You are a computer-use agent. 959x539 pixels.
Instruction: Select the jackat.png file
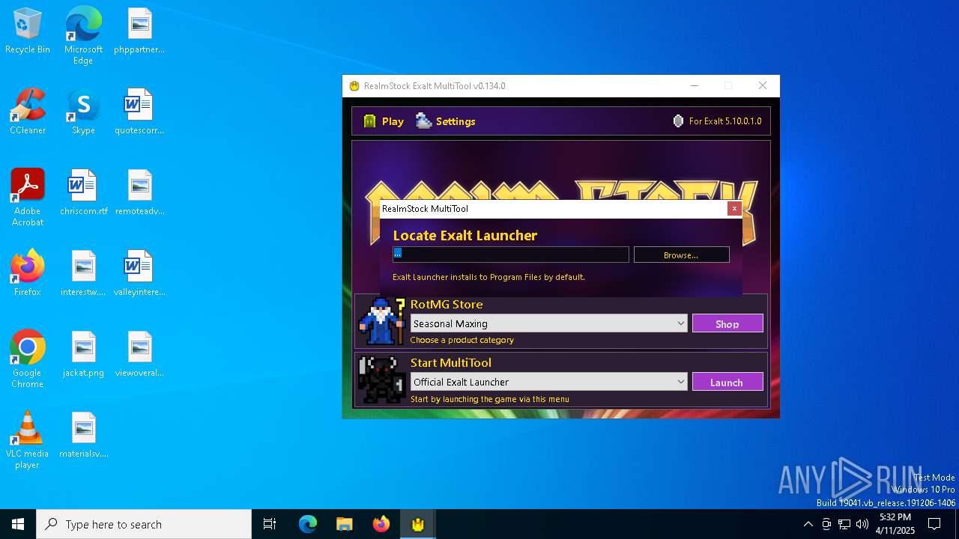83,354
